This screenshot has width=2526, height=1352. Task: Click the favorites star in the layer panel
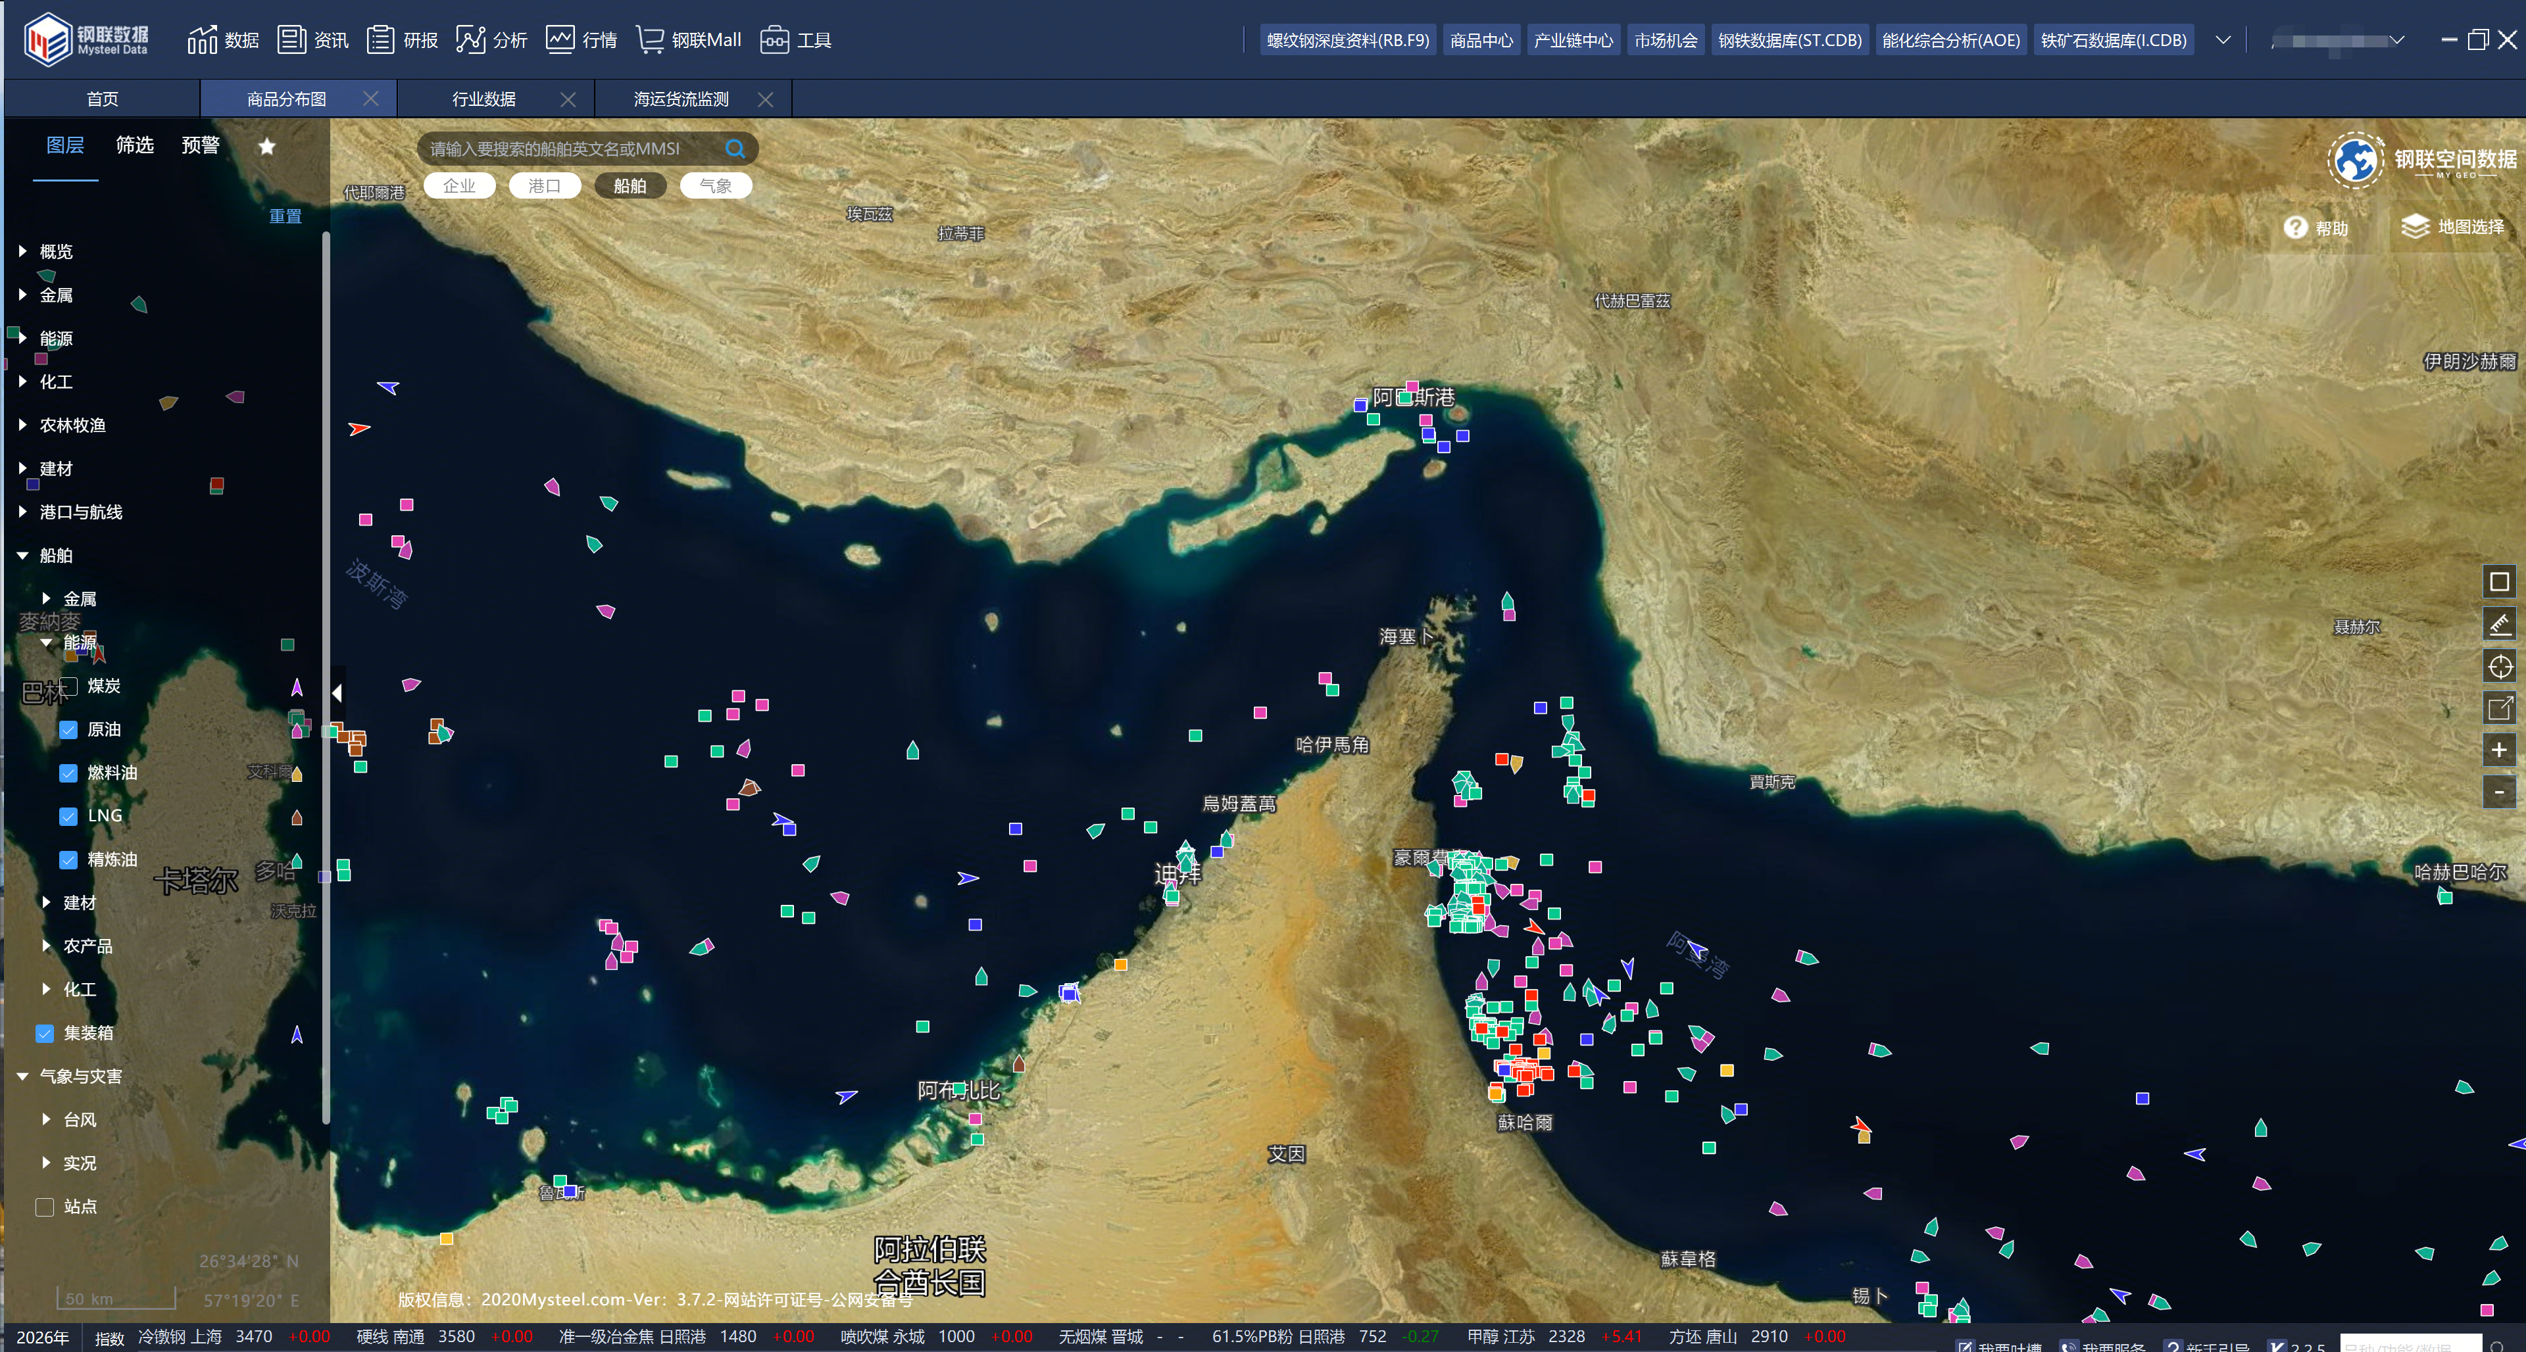pos(266,146)
